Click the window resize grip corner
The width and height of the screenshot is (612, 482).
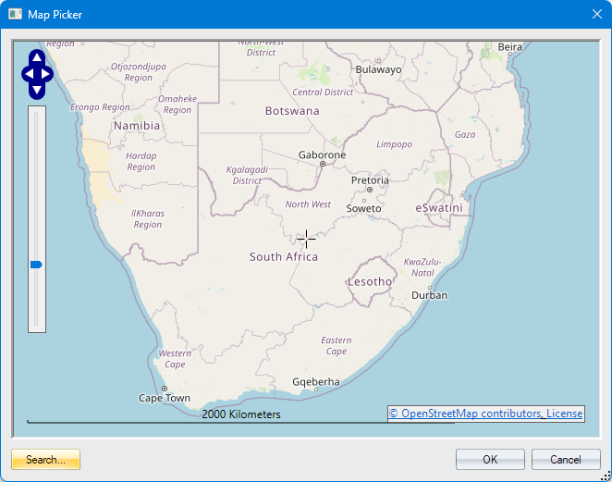[x=606, y=476]
